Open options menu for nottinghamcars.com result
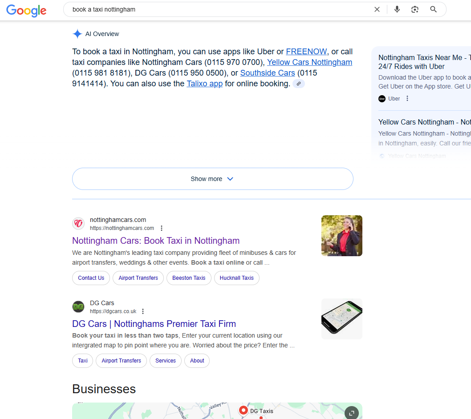This screenshot has height=419, width=471. (162, 228)
